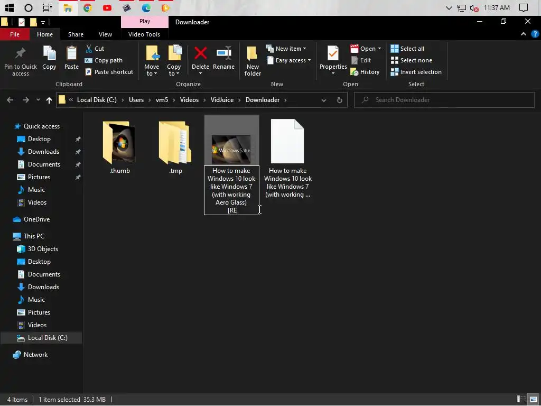Click Select all in Select group
Viewport: 541px width, 406px height.
point(407,49)
